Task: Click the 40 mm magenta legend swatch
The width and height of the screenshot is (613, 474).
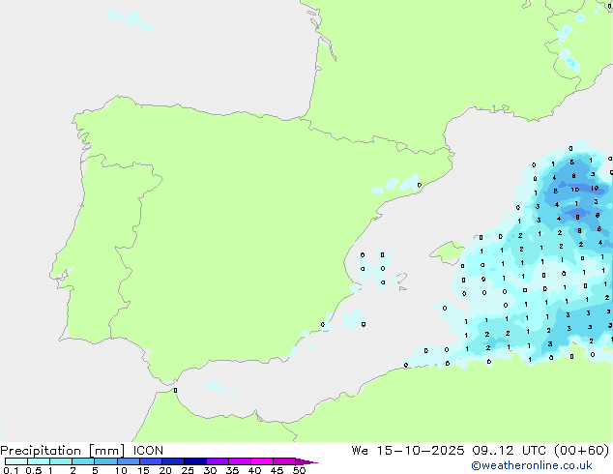Action: (262, 461)
